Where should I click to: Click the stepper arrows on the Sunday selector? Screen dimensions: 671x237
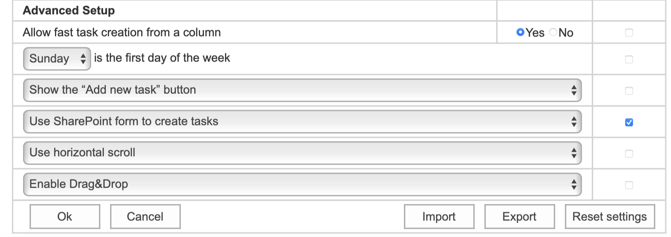(83, 58)
